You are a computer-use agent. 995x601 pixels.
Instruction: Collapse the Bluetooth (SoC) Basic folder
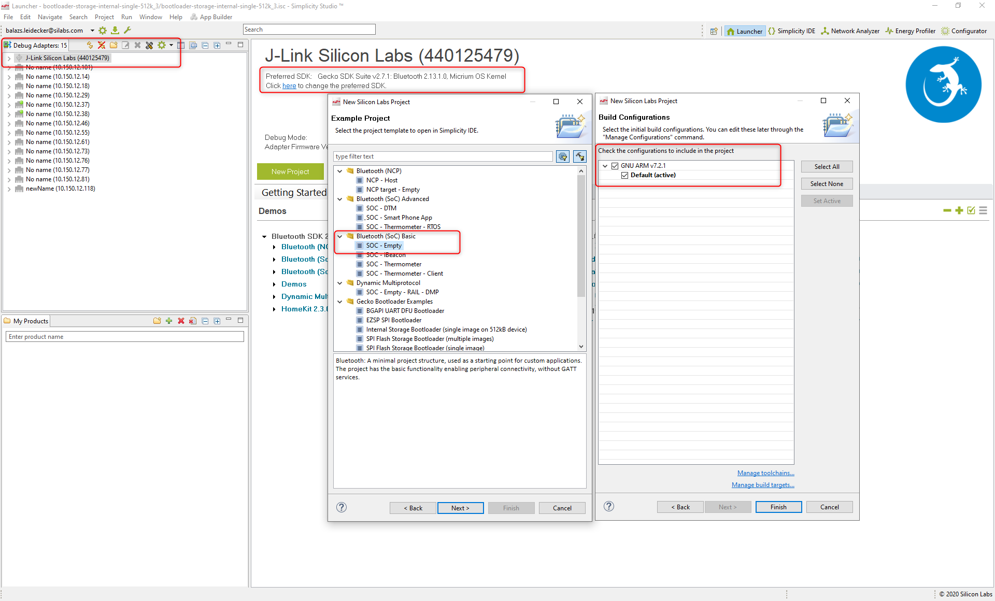pos(340,236)
